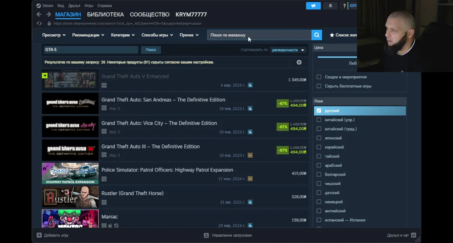Click the in-cart icon on GTA V Enhanced
453x243 pixels.
[x=45, y=76]
